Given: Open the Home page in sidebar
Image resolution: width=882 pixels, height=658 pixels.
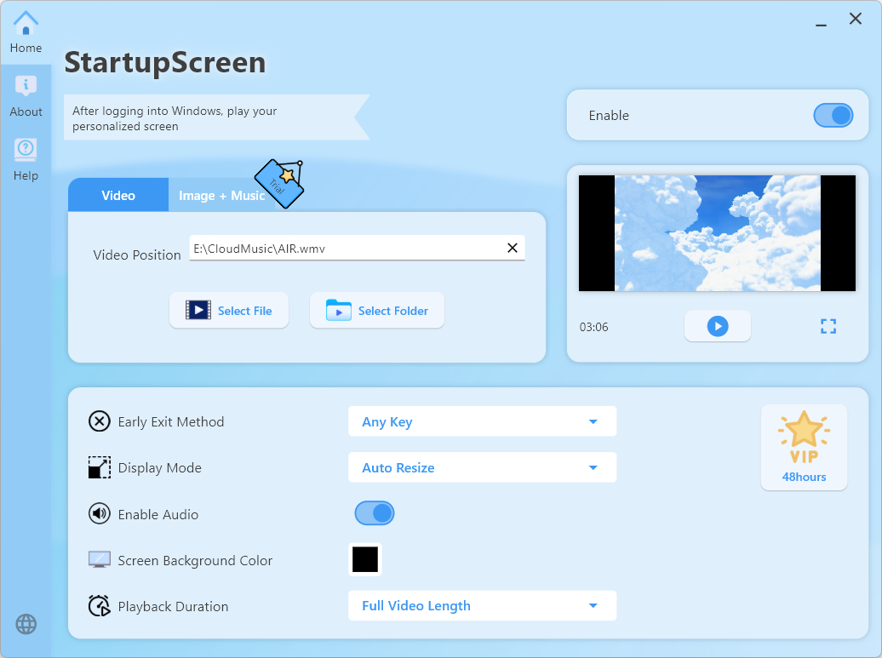Looking at the screenshot, I should 26,32.
